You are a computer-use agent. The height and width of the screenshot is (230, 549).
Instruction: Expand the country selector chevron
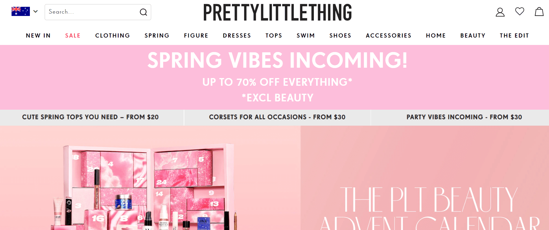(35, 12)
